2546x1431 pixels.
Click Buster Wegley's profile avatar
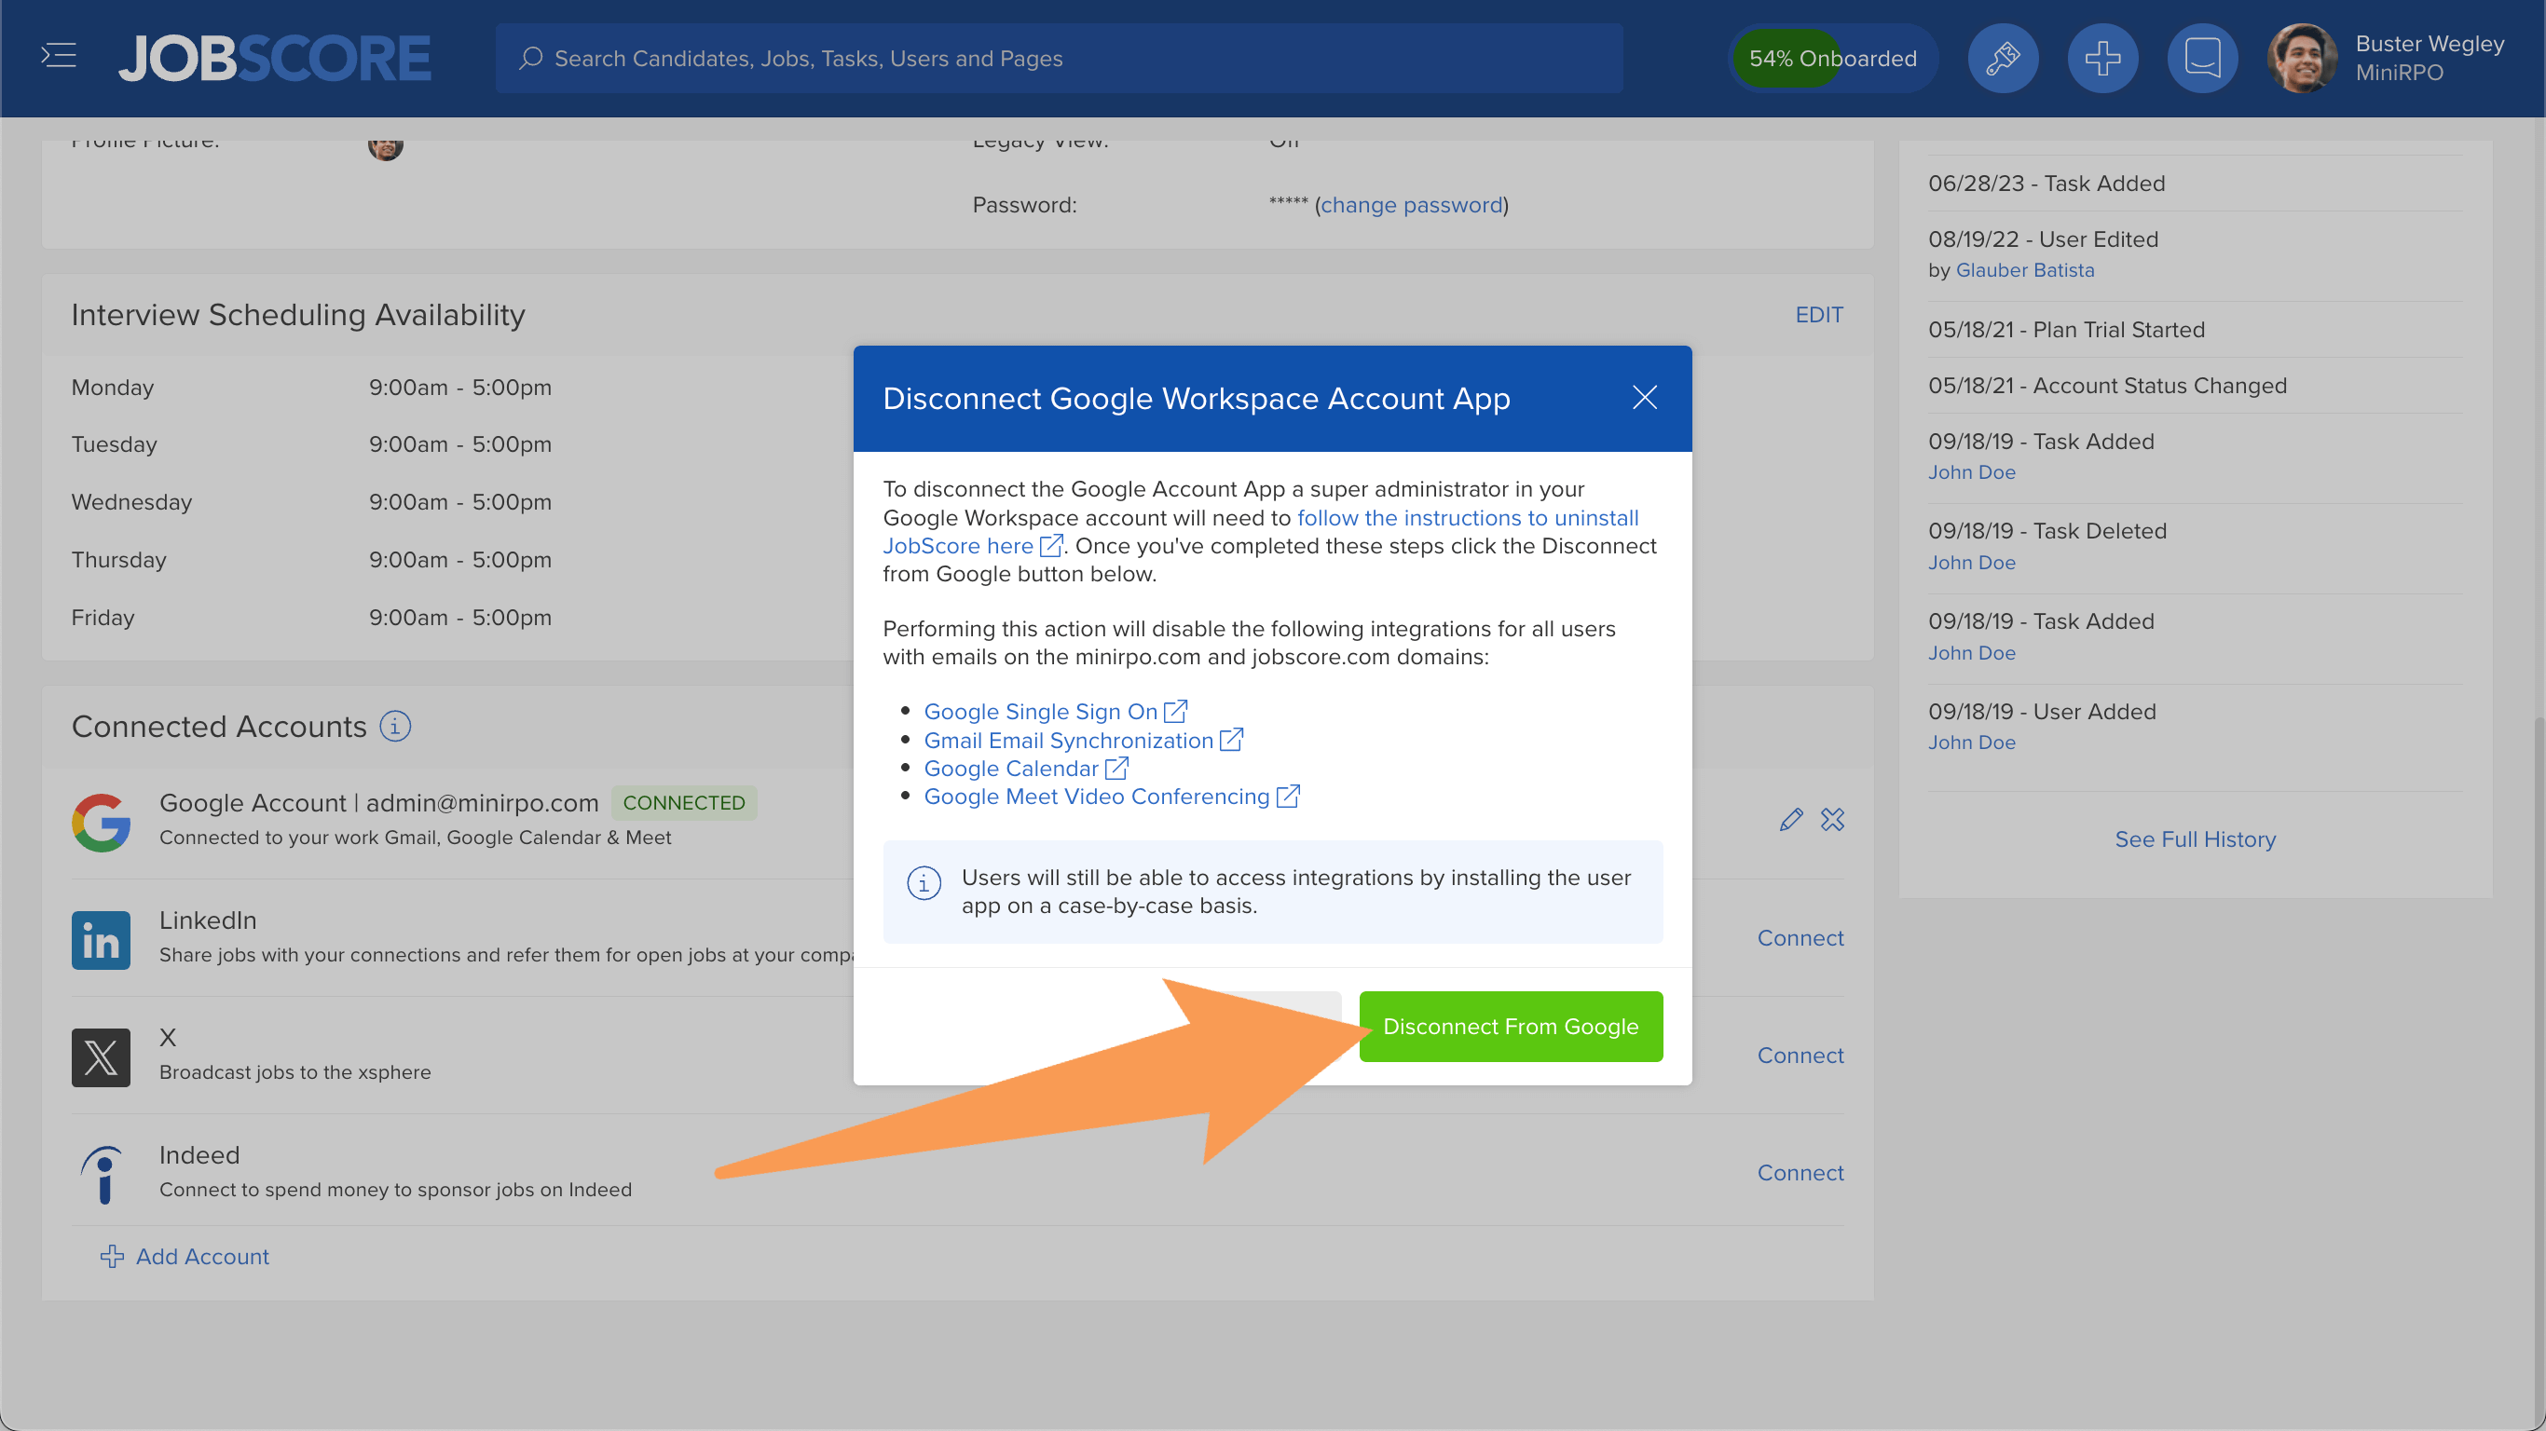coord(2302,59)
